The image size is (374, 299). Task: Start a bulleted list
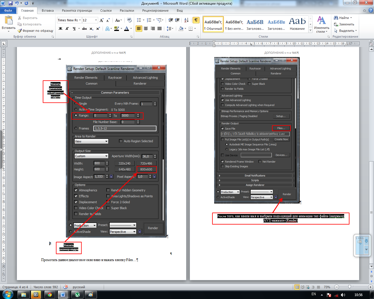[139, 20]
